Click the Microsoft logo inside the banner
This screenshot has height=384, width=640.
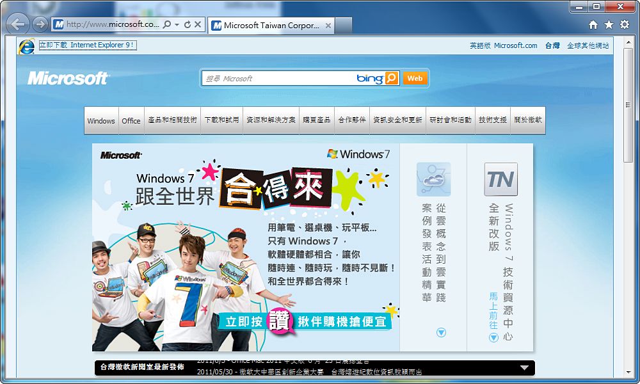point(121,156)
